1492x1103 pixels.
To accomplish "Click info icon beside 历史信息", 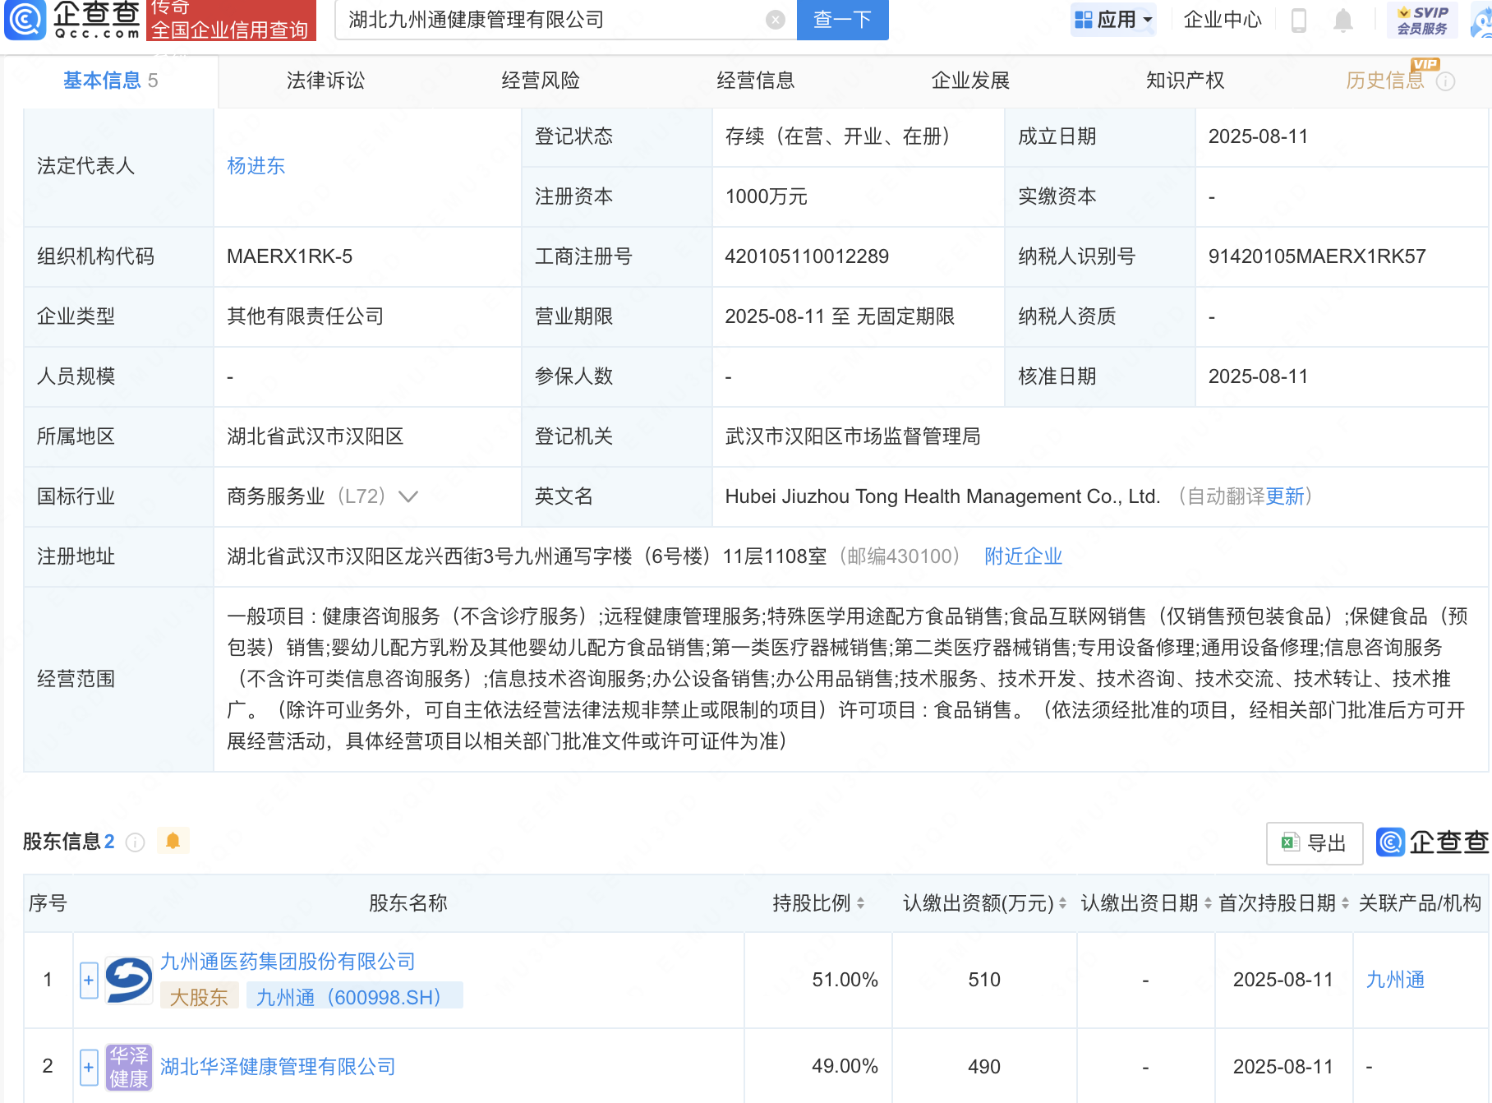I will pos(1446,81).
